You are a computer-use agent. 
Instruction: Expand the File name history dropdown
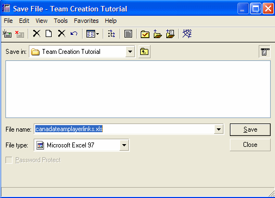pos(218,129)
